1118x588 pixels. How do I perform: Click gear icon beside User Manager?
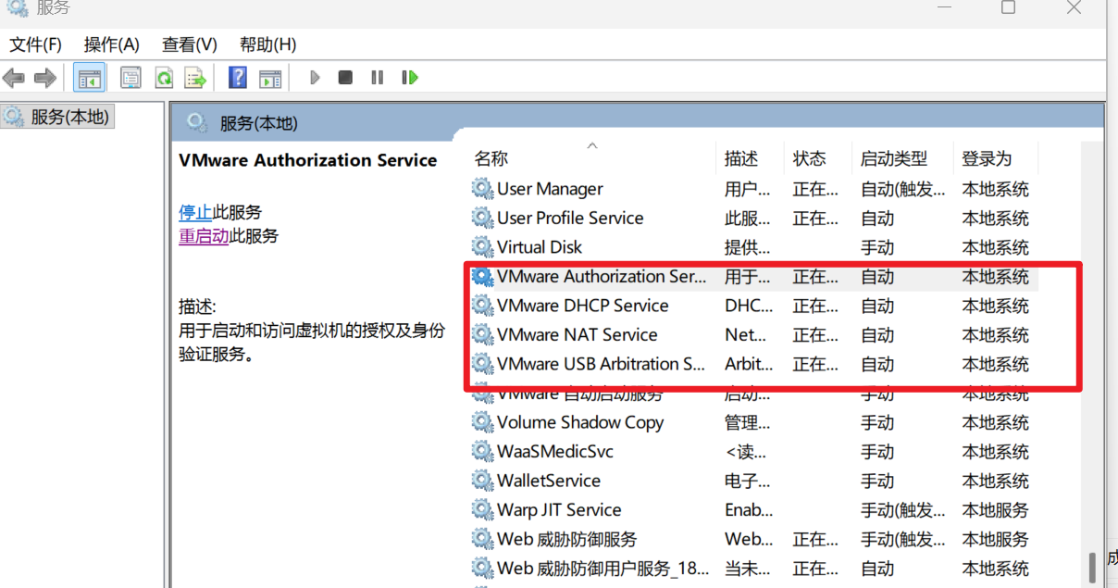click(x=482, y=189)
